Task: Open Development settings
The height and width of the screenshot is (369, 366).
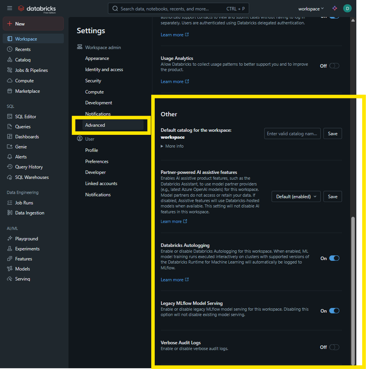Action: coord(99,103)
